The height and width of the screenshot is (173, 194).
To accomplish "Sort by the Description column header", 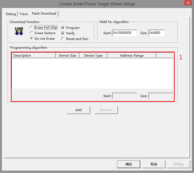I will [34, 55].
